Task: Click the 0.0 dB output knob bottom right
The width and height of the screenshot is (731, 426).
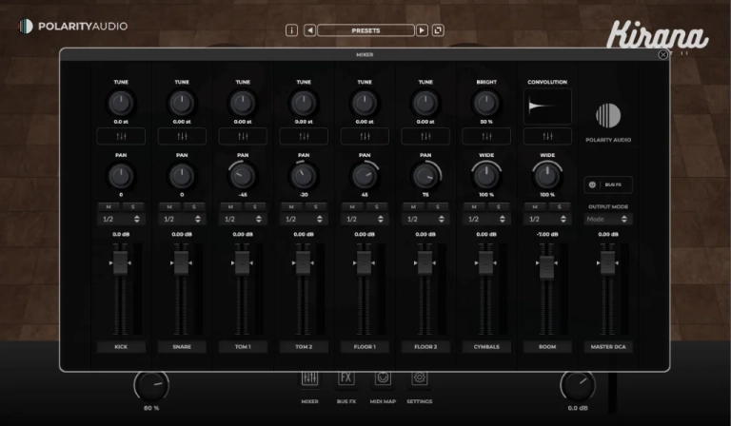Action: pos(578,385)
